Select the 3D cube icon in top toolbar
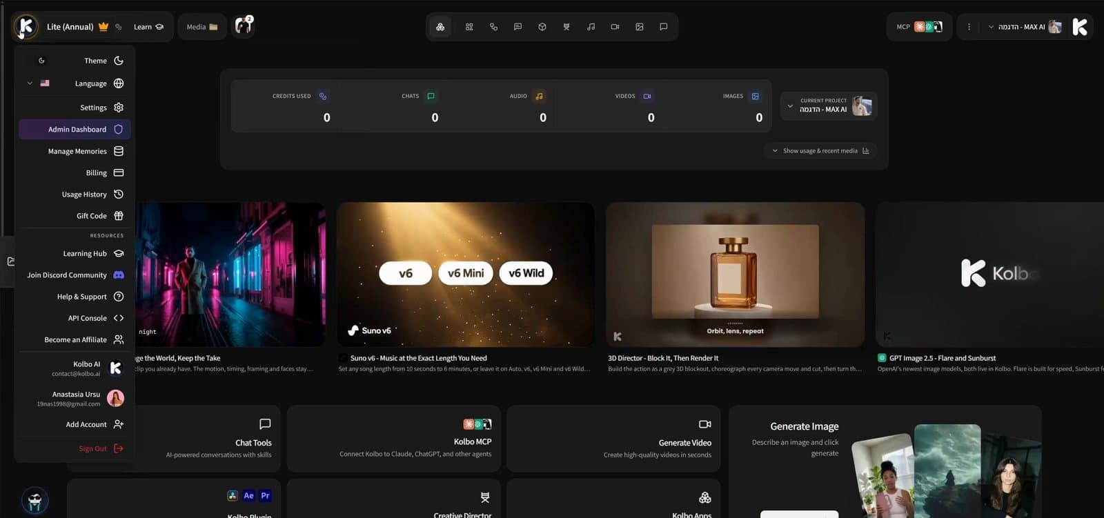 pyautogui.click(x=542, y=27)
